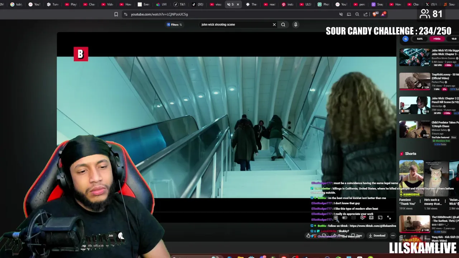The image size is (459, 258).
Task: Open the video player settings gear
Action: point(363,218)
